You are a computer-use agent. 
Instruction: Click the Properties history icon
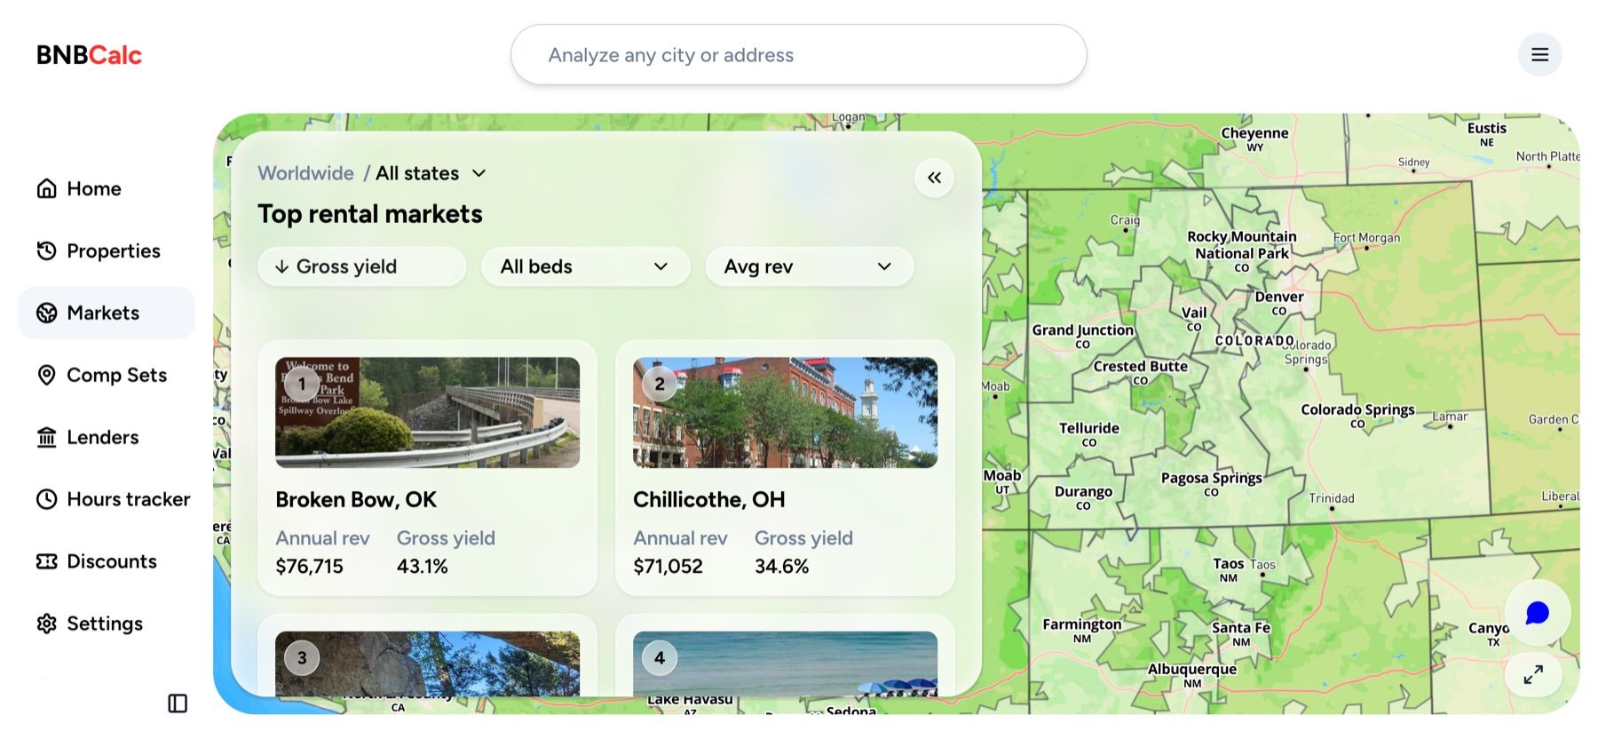(x=47, y=250)
